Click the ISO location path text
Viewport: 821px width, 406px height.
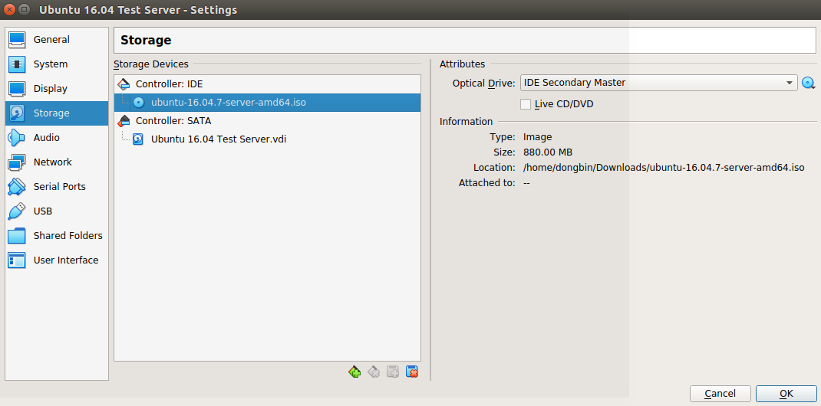tap(664, 168)
